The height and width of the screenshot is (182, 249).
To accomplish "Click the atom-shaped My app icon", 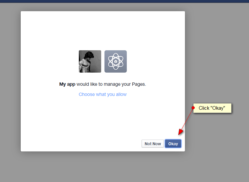I will tap(116, 61).
